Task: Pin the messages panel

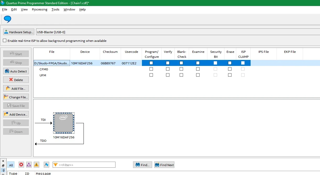Action: click(3, 170)
